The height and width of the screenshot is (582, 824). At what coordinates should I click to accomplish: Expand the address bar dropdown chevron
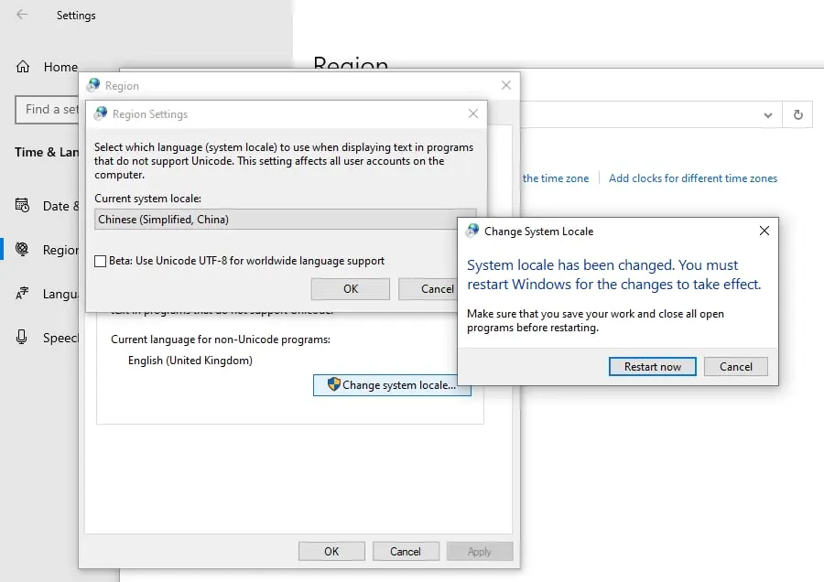767,114
